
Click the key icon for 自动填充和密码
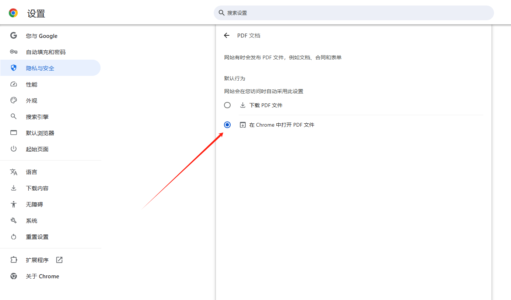pyautogui.click(x=14, y=52)
